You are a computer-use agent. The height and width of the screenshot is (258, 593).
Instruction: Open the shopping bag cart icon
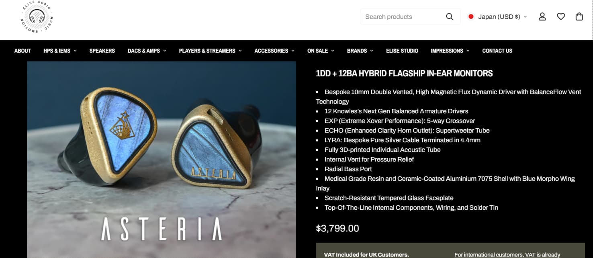pyautogui.click(x=579, y=16)
